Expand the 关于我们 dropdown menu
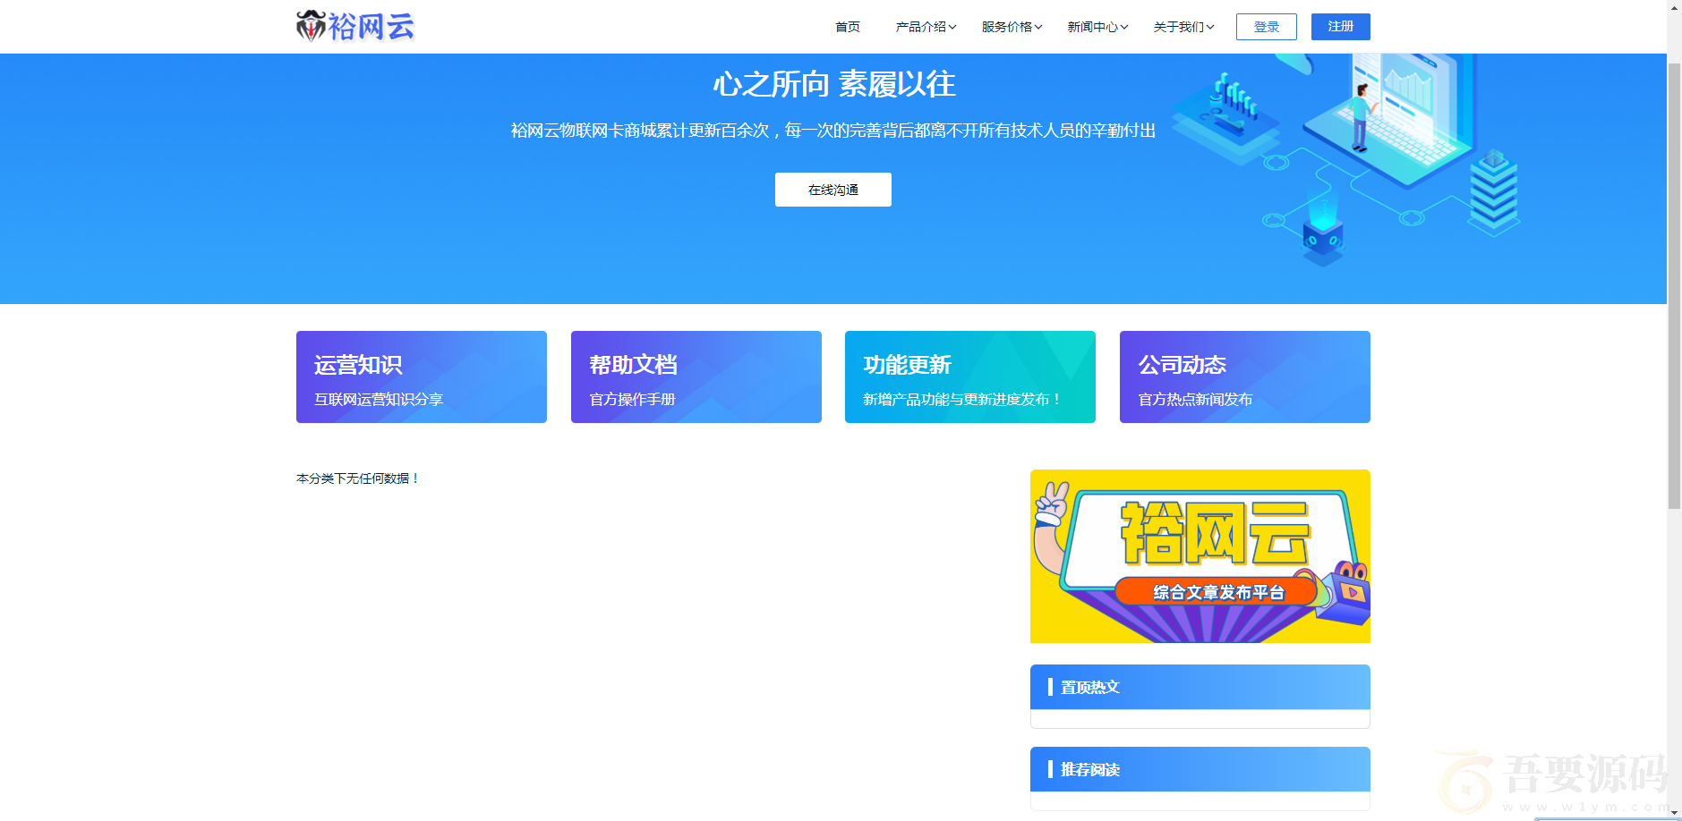The width and height of the screenshot is (1682, 821). [1183, 27]
